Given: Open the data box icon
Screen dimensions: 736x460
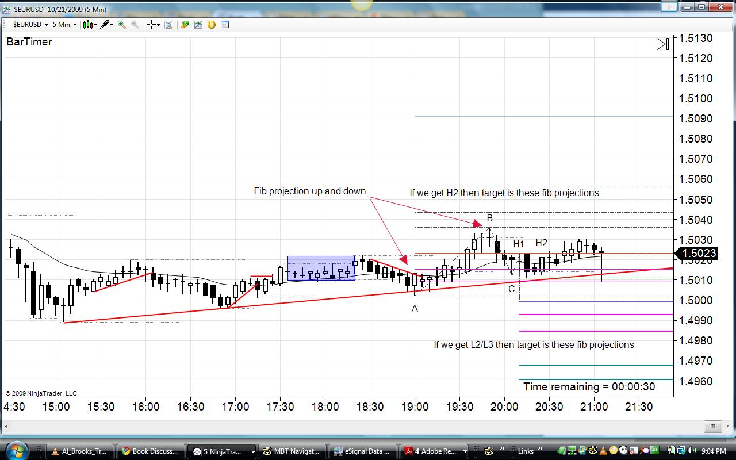Looking at the screenshot, I should point(168,25).
